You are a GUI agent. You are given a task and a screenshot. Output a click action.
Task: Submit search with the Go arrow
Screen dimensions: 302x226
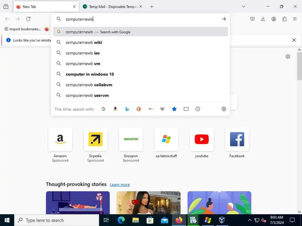224,19
